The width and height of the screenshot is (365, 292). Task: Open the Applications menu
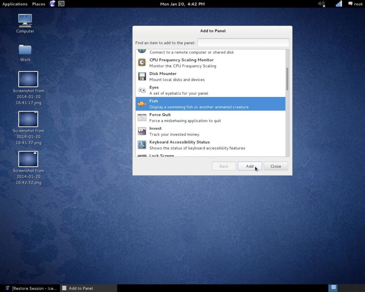pos(15,4)
